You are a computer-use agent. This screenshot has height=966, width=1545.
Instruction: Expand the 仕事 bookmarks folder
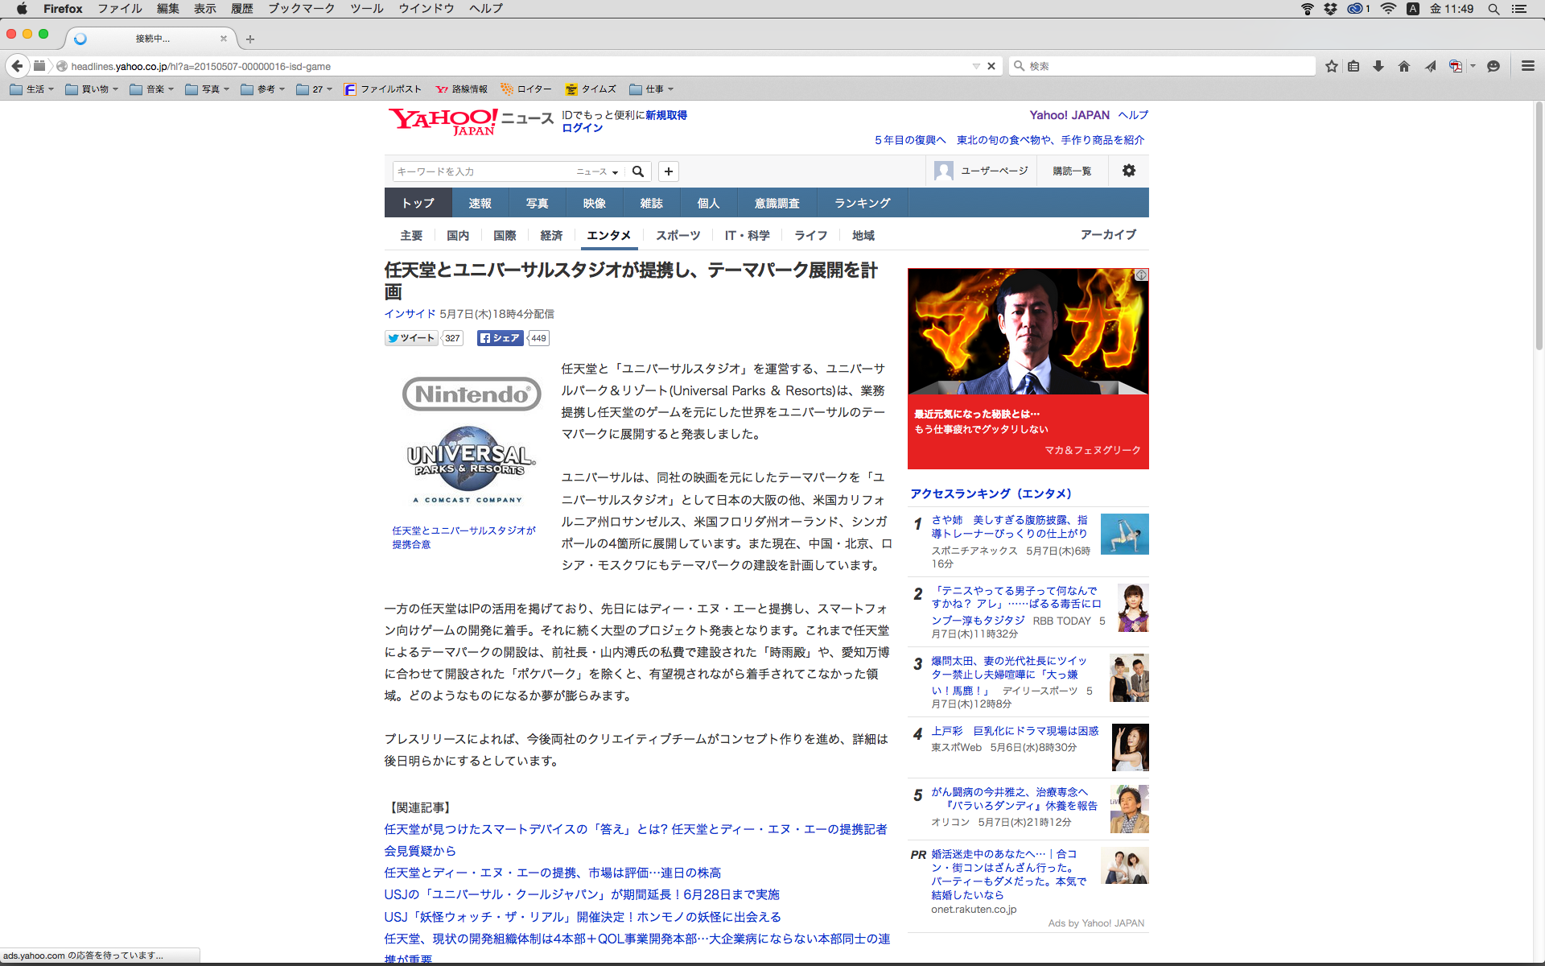(652, 89)
